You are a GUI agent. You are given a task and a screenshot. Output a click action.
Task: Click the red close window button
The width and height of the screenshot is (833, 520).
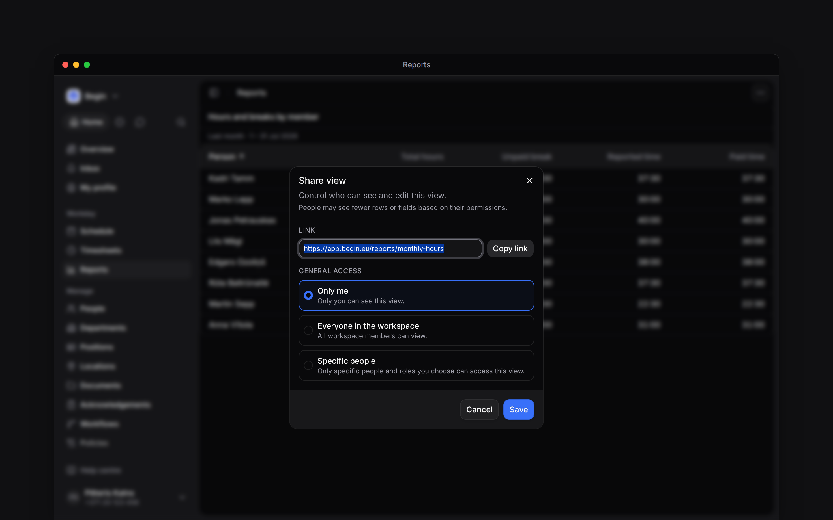coord(65,65)
